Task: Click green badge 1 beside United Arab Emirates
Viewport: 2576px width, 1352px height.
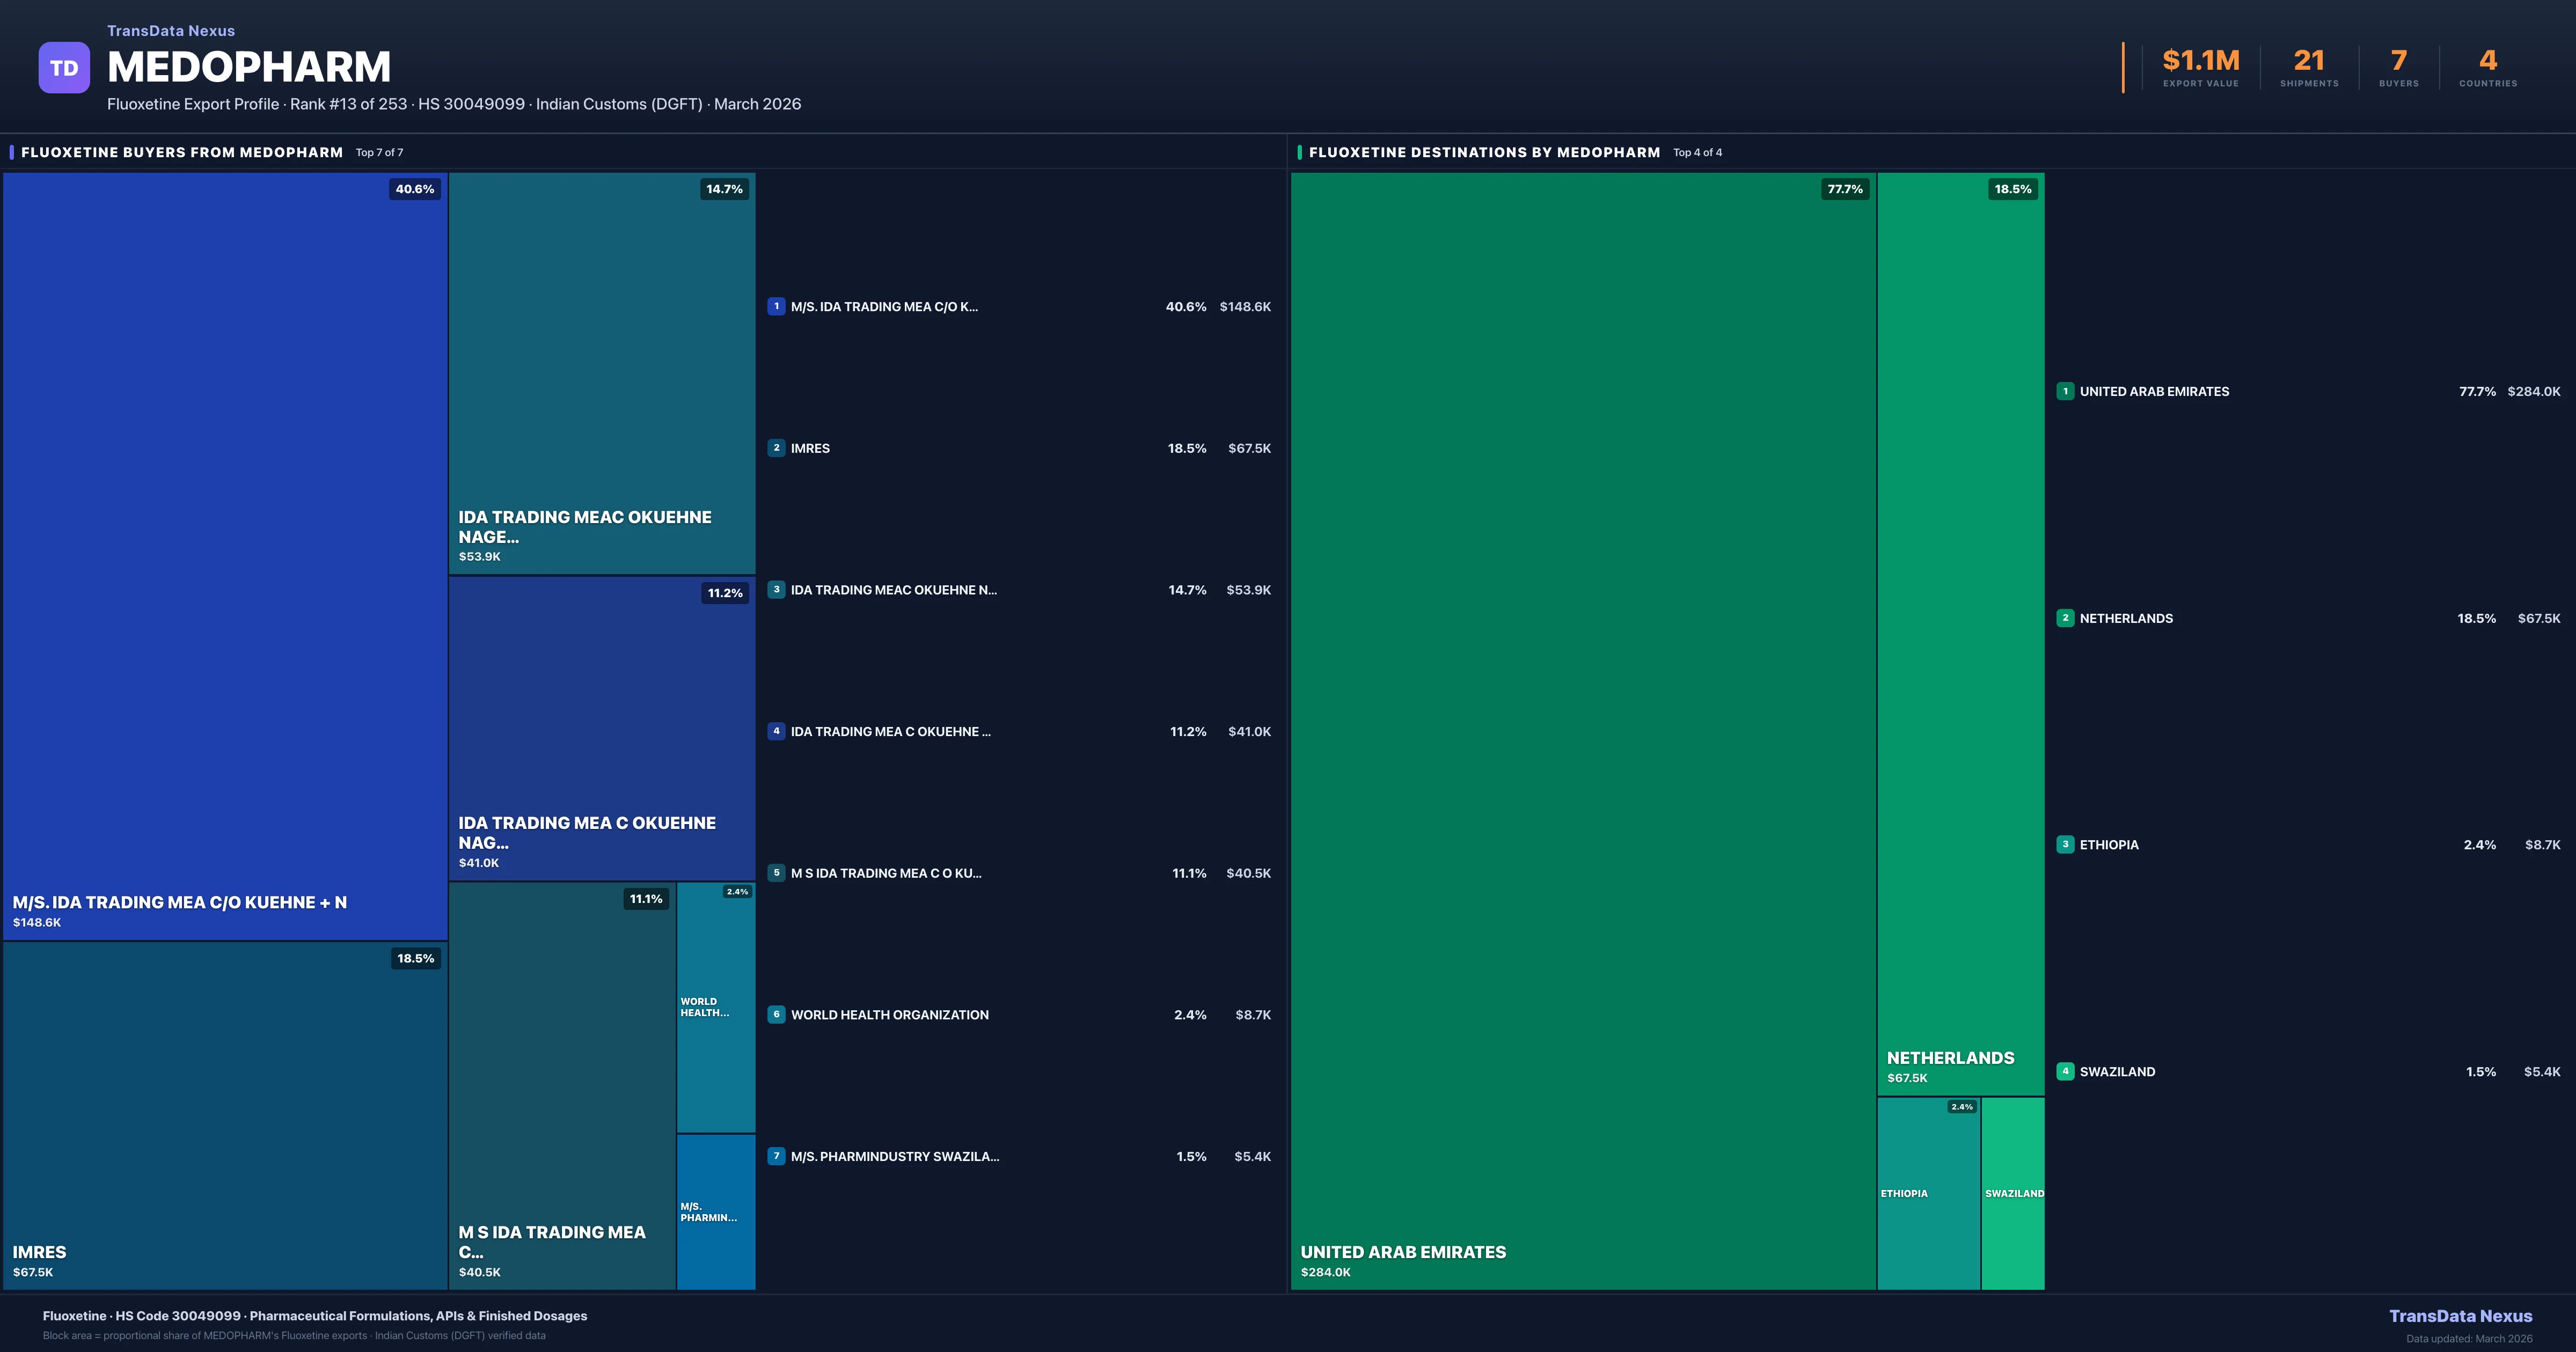Action: 2065,391
